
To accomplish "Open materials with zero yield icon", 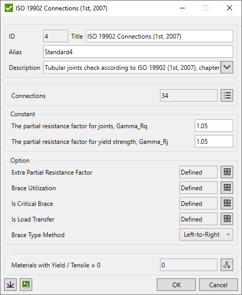I will coord(227,265).
